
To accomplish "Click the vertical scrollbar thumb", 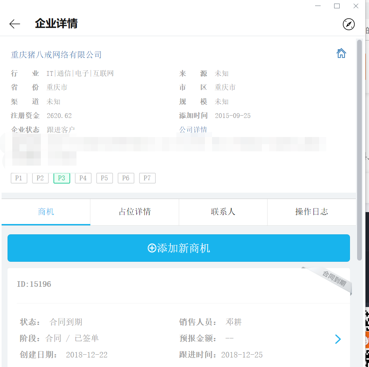I will pos(359,150).
